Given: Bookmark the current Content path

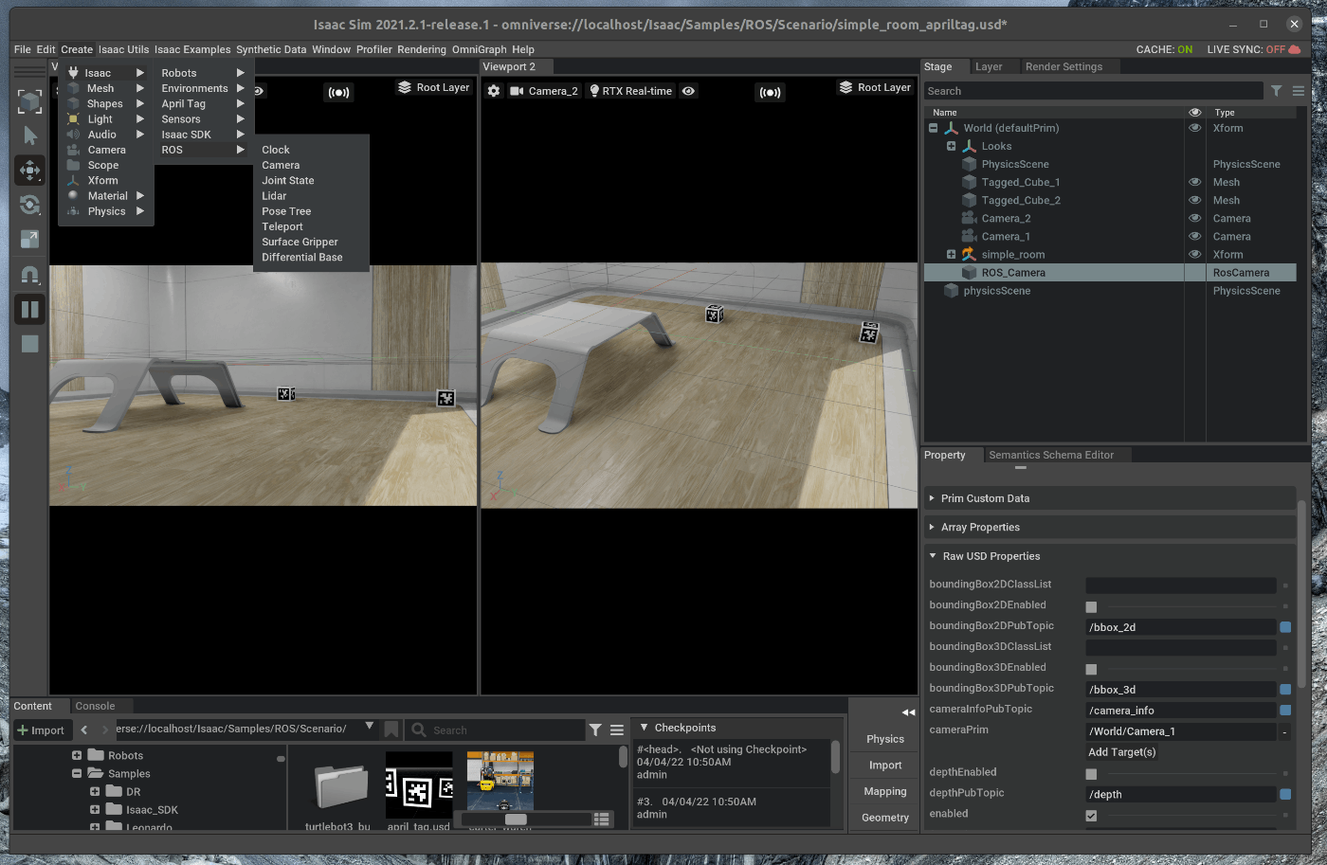Looking at the screenshot, I should pyautogui.click(x=391, y=730).
